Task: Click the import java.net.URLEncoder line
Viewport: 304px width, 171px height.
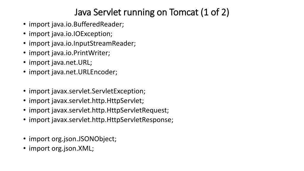Action: (73, 72)
